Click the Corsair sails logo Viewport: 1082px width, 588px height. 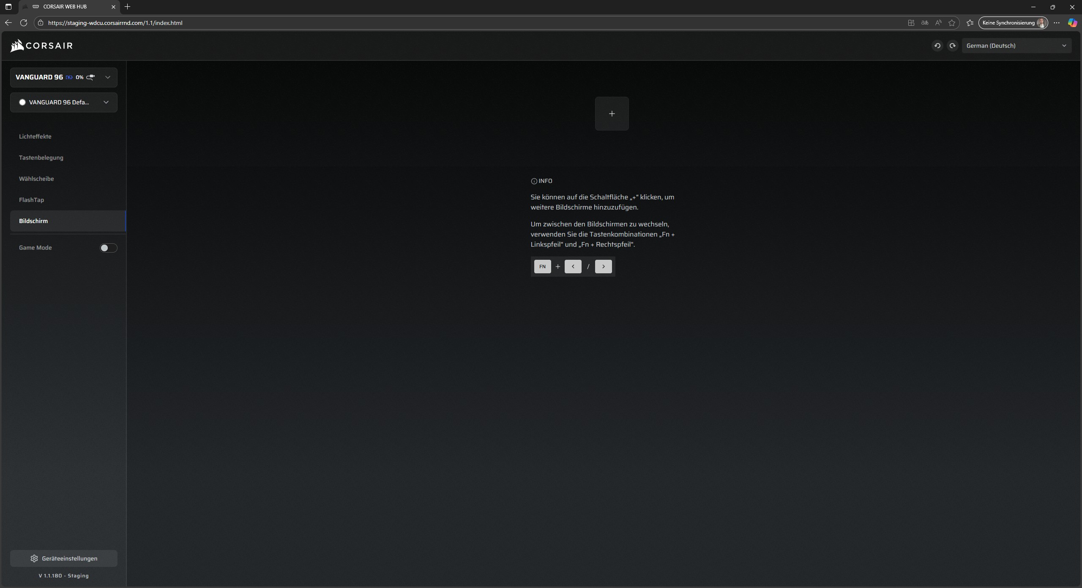(x=17, y=46)
